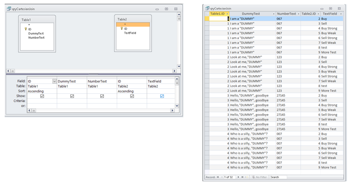Click Criteria cell under ID column
352x185 pixels.
[x=42, y=101]
